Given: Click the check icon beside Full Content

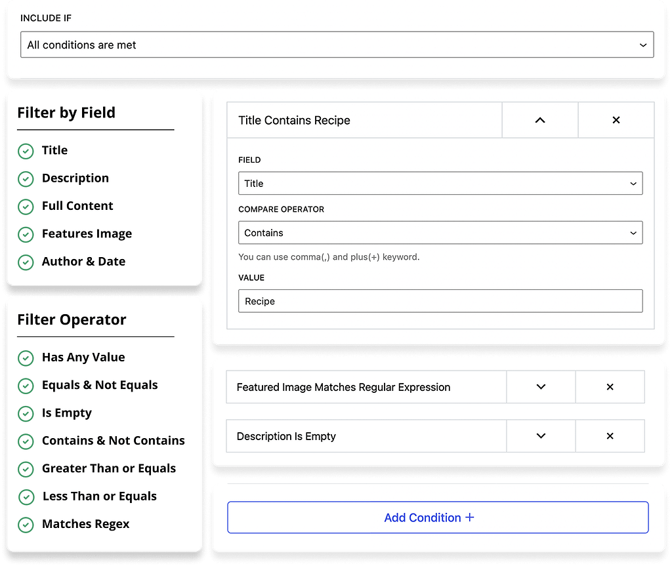Looking at the screenshot, I should point(26,207).
